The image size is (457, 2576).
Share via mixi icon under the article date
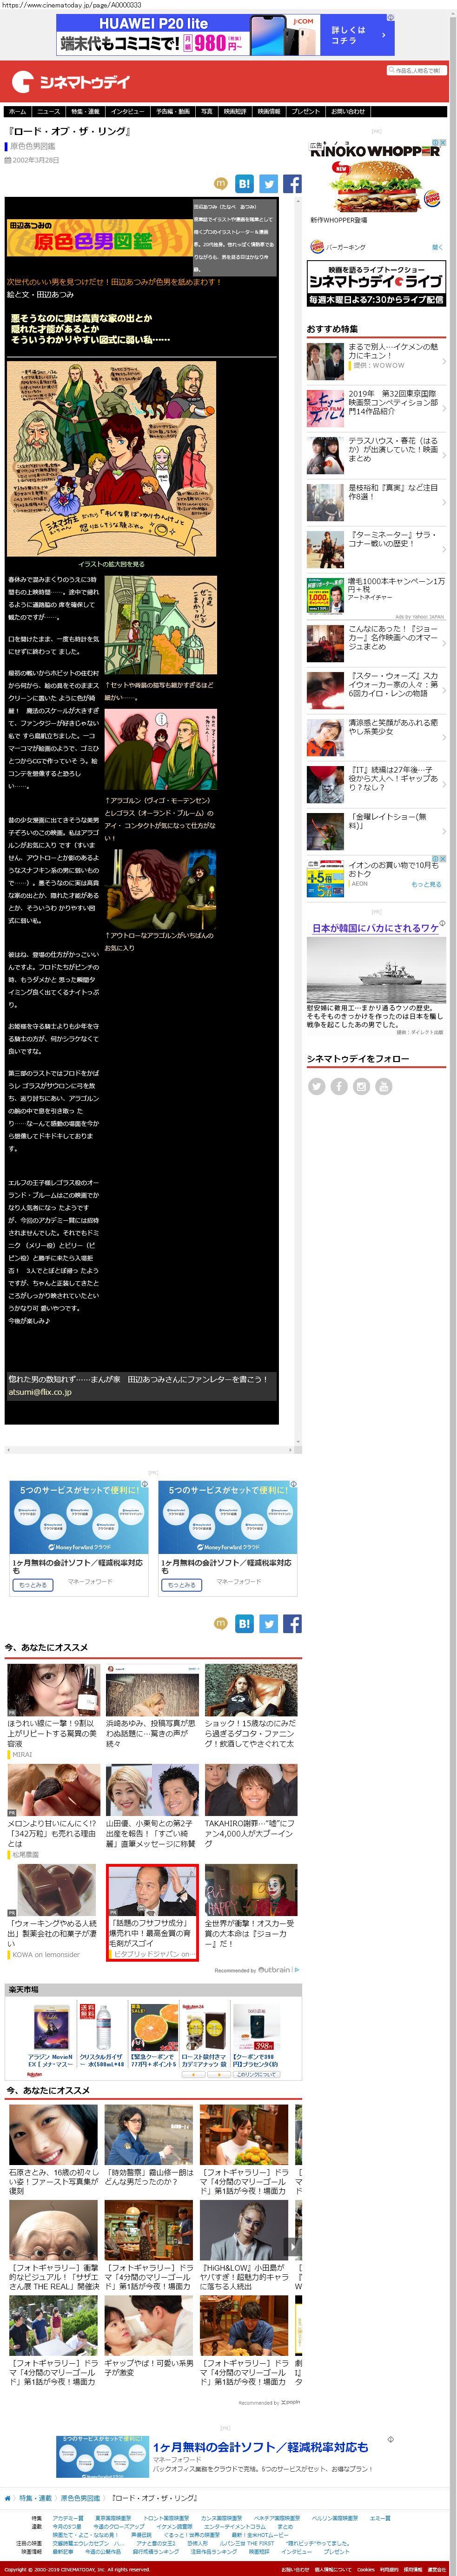(x=221, y=183)
